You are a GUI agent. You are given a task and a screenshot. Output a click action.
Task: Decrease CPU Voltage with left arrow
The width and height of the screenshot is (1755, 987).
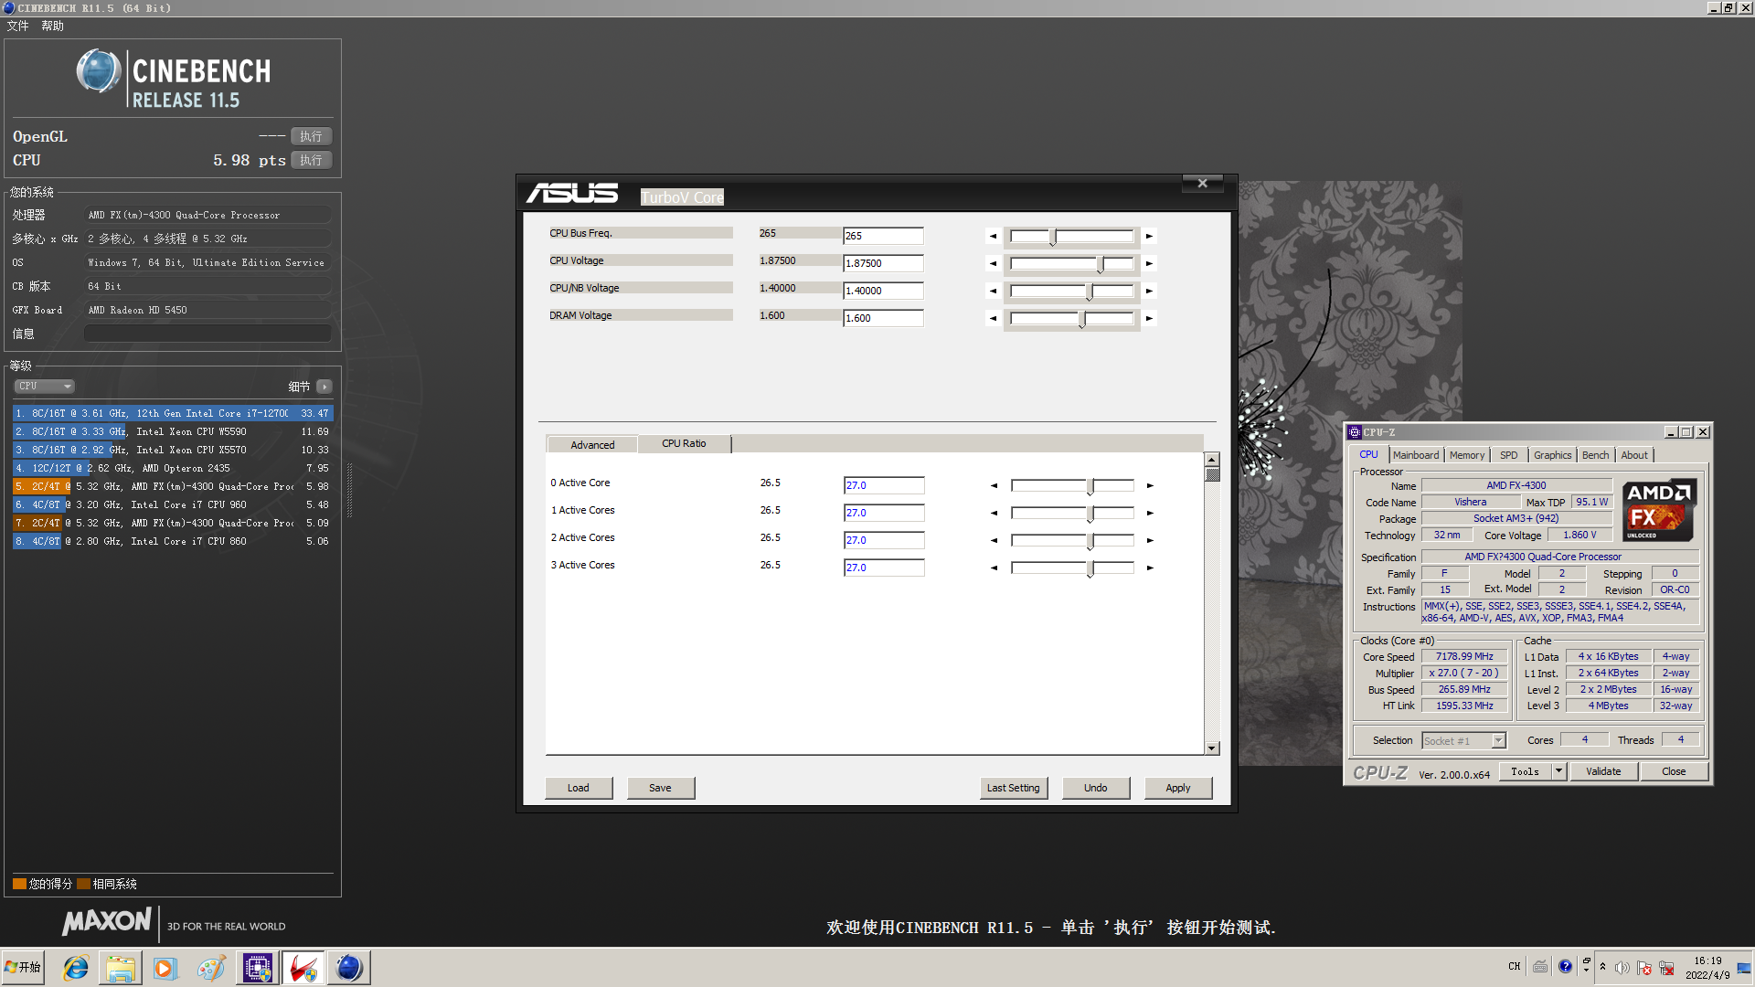pos(993,263)
